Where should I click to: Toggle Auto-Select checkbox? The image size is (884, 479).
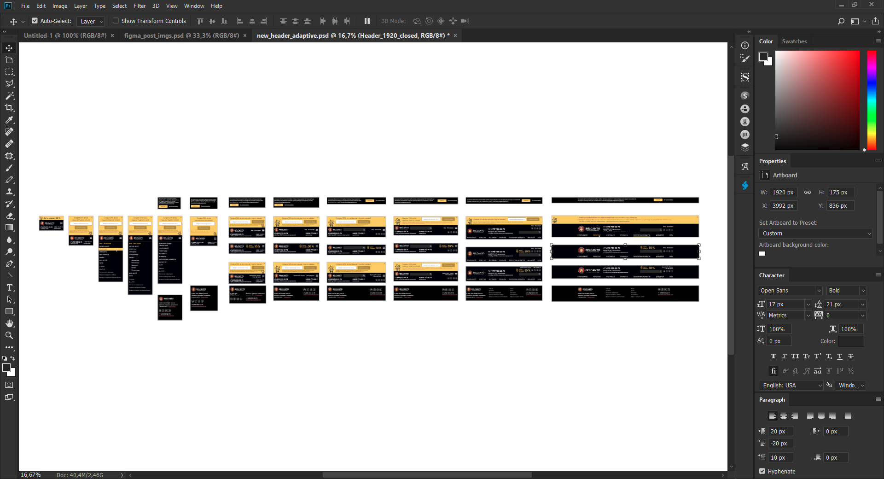coord(35,21)
